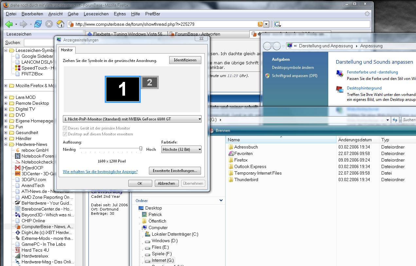Open the Bearbeiten menu
Screen dimensions: 416x266
coord(32,14)
